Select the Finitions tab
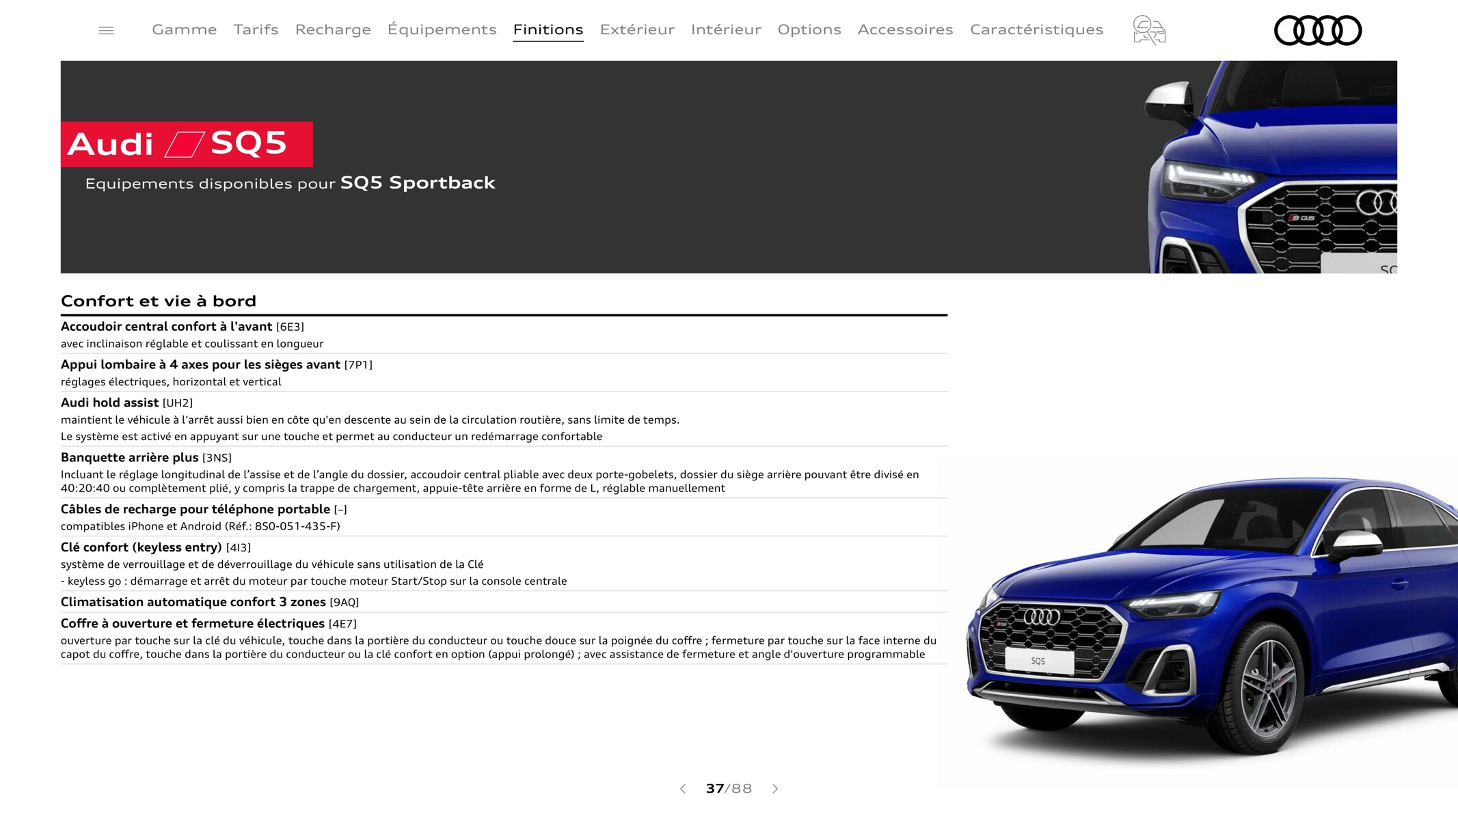 click(548, 29)
